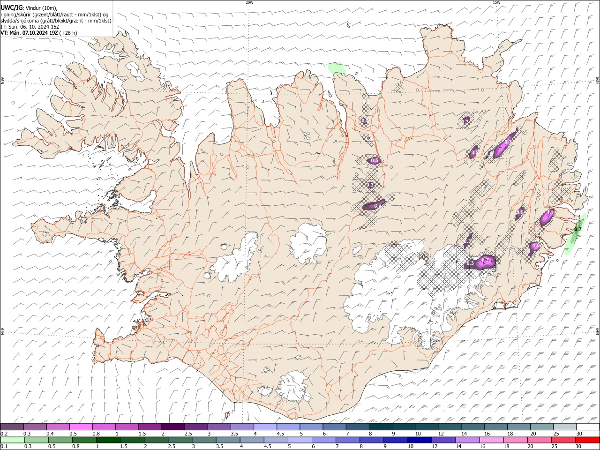Select the deep navy blue swatch labeled 10 in rain scale
Image resolution: width=600 pixels, height=450 pixels.
(419, 440)
